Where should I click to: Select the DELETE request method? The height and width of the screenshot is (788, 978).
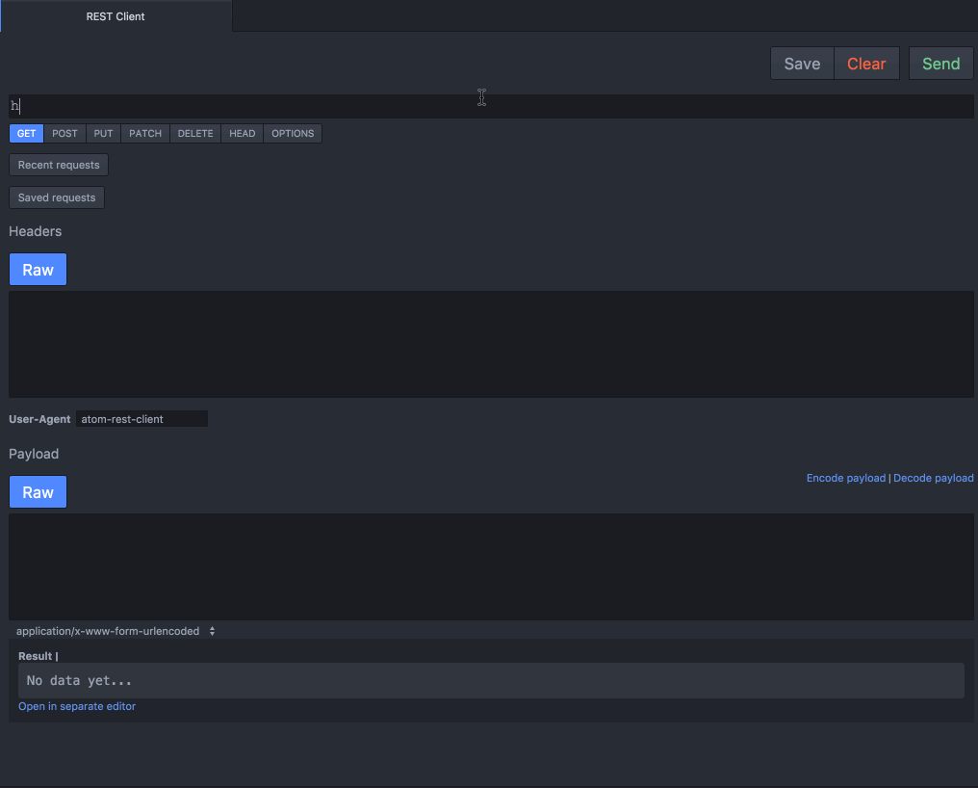[x=194, y=133]
